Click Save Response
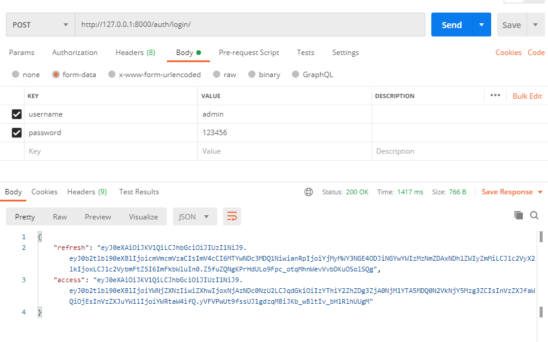Viewport: 548px width, 342px height. [507, 192]
